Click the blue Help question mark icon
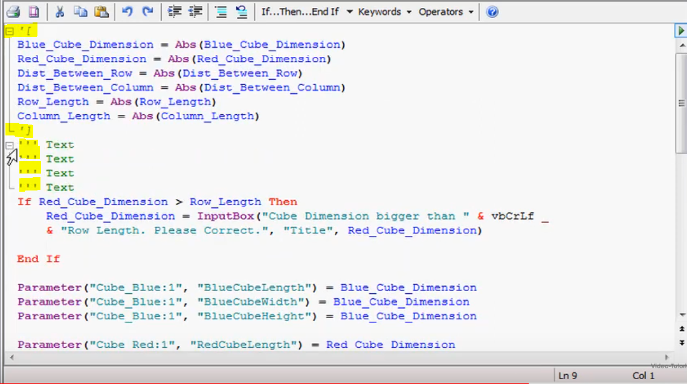This screenshot has width=687, height=384. (492, 11)
